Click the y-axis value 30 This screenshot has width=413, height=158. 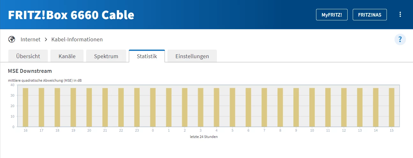(x=12, y=95)
